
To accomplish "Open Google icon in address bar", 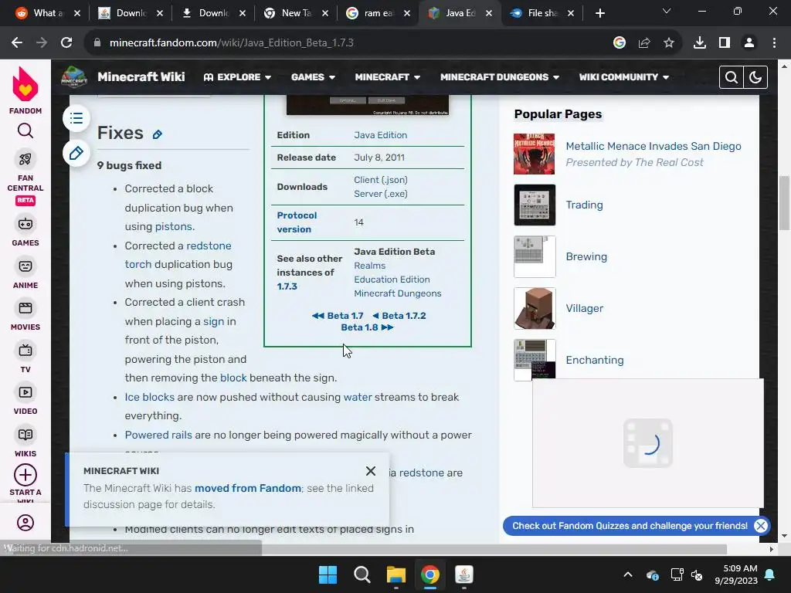I will 620,43.
